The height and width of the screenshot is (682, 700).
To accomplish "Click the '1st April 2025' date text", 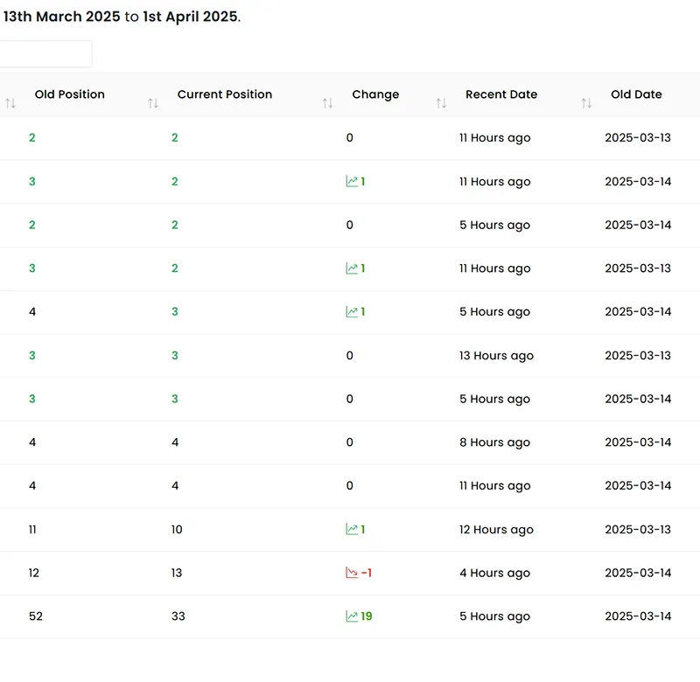I will 190,17.
